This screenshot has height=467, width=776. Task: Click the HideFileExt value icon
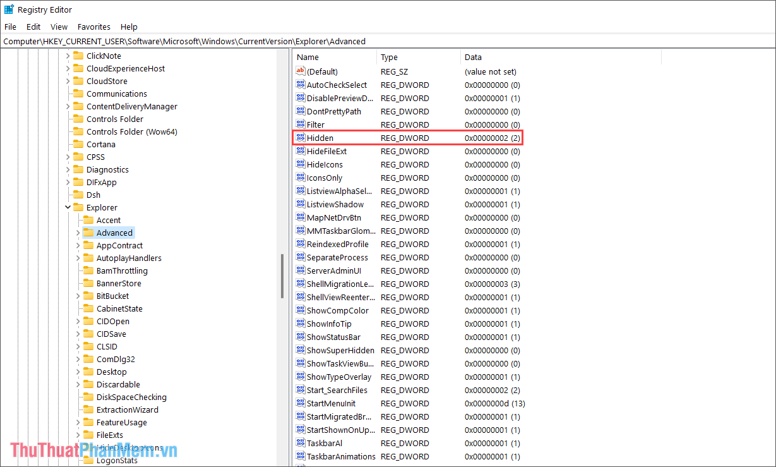301,151
